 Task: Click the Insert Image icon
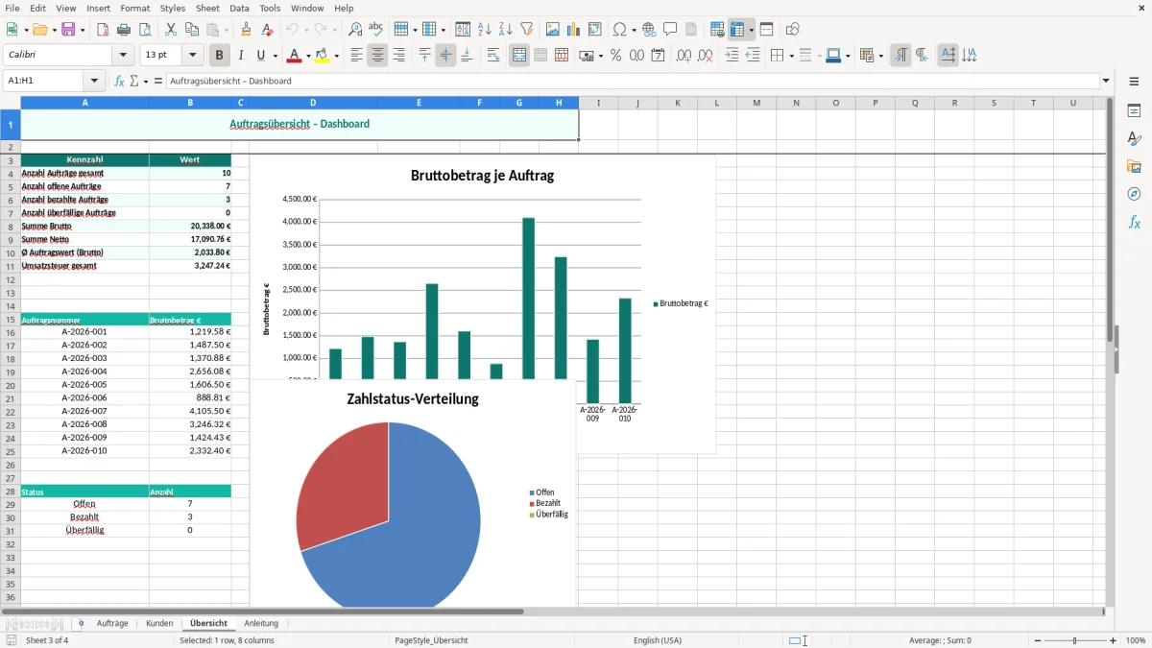[553, 30]
